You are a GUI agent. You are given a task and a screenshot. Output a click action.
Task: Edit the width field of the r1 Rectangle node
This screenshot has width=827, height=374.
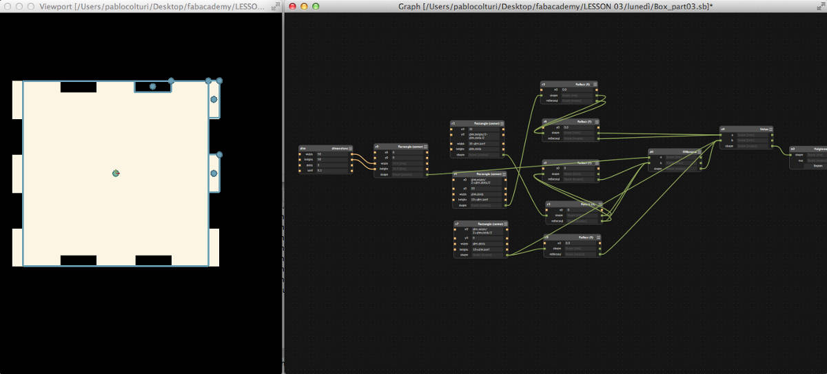[484, 144]
